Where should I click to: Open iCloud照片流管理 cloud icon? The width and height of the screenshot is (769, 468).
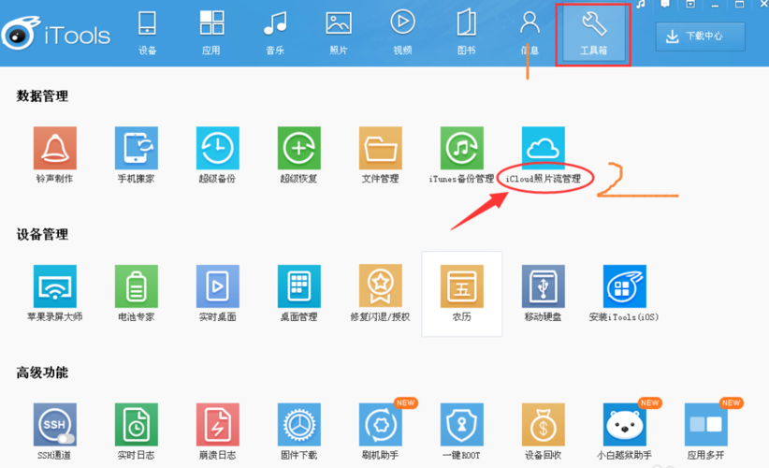543,148
